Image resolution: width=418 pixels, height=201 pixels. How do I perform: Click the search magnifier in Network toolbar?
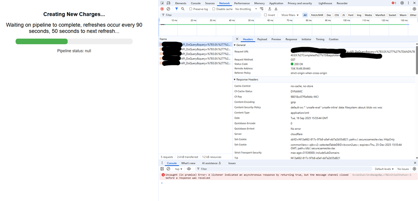[183, 9]
